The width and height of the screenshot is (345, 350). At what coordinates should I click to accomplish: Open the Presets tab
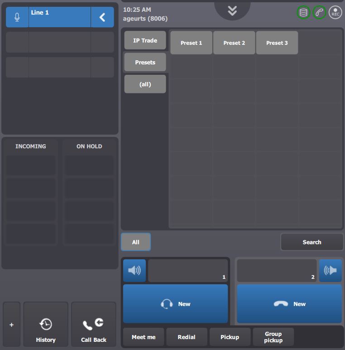pyautogui.click(x=145, y=62)
